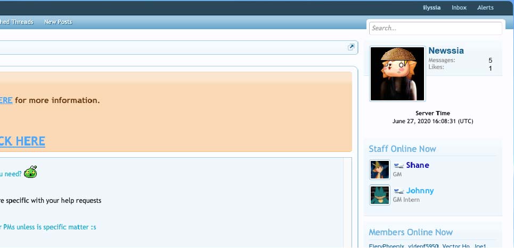Click Johnny's staff avatar icon
This screenshot has height=248, width=514.
[380, 195]
